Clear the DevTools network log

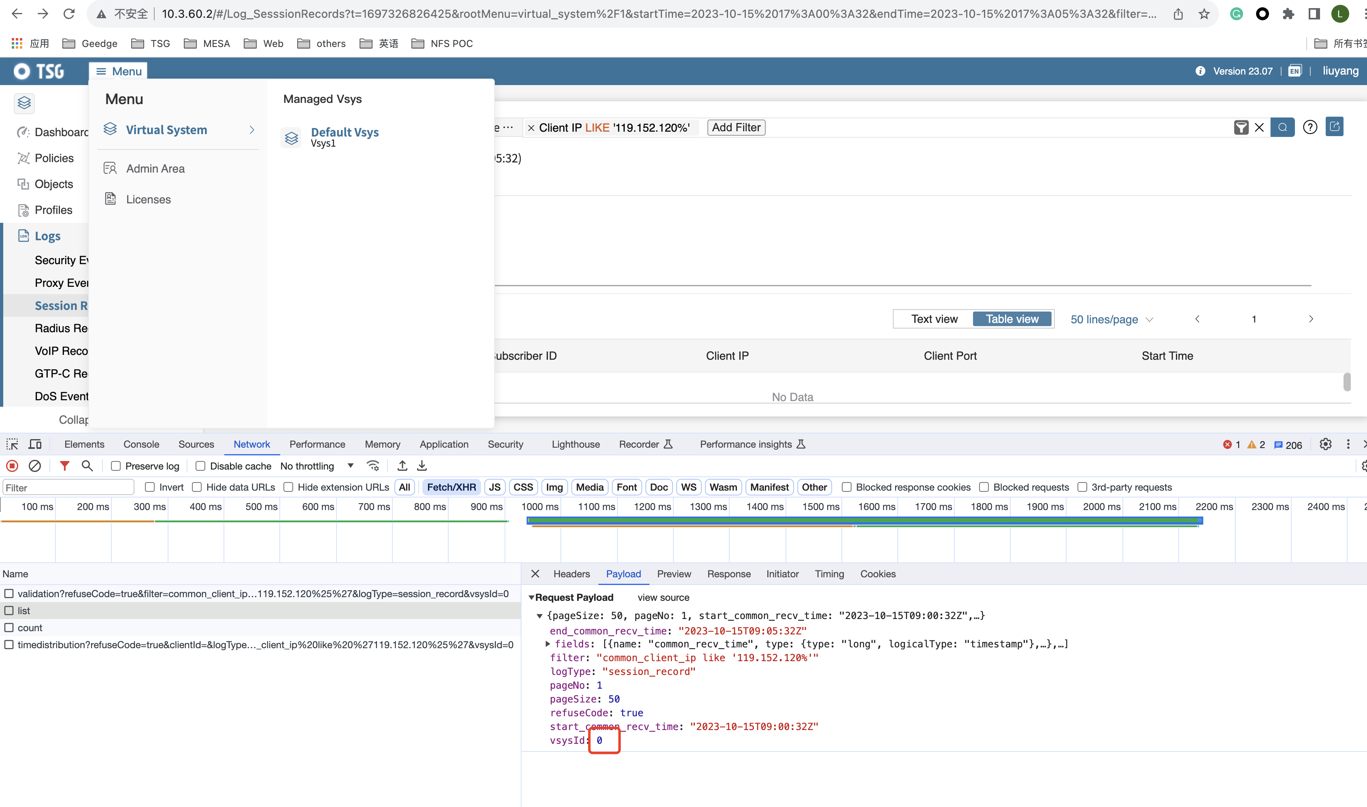click(35, 466)
